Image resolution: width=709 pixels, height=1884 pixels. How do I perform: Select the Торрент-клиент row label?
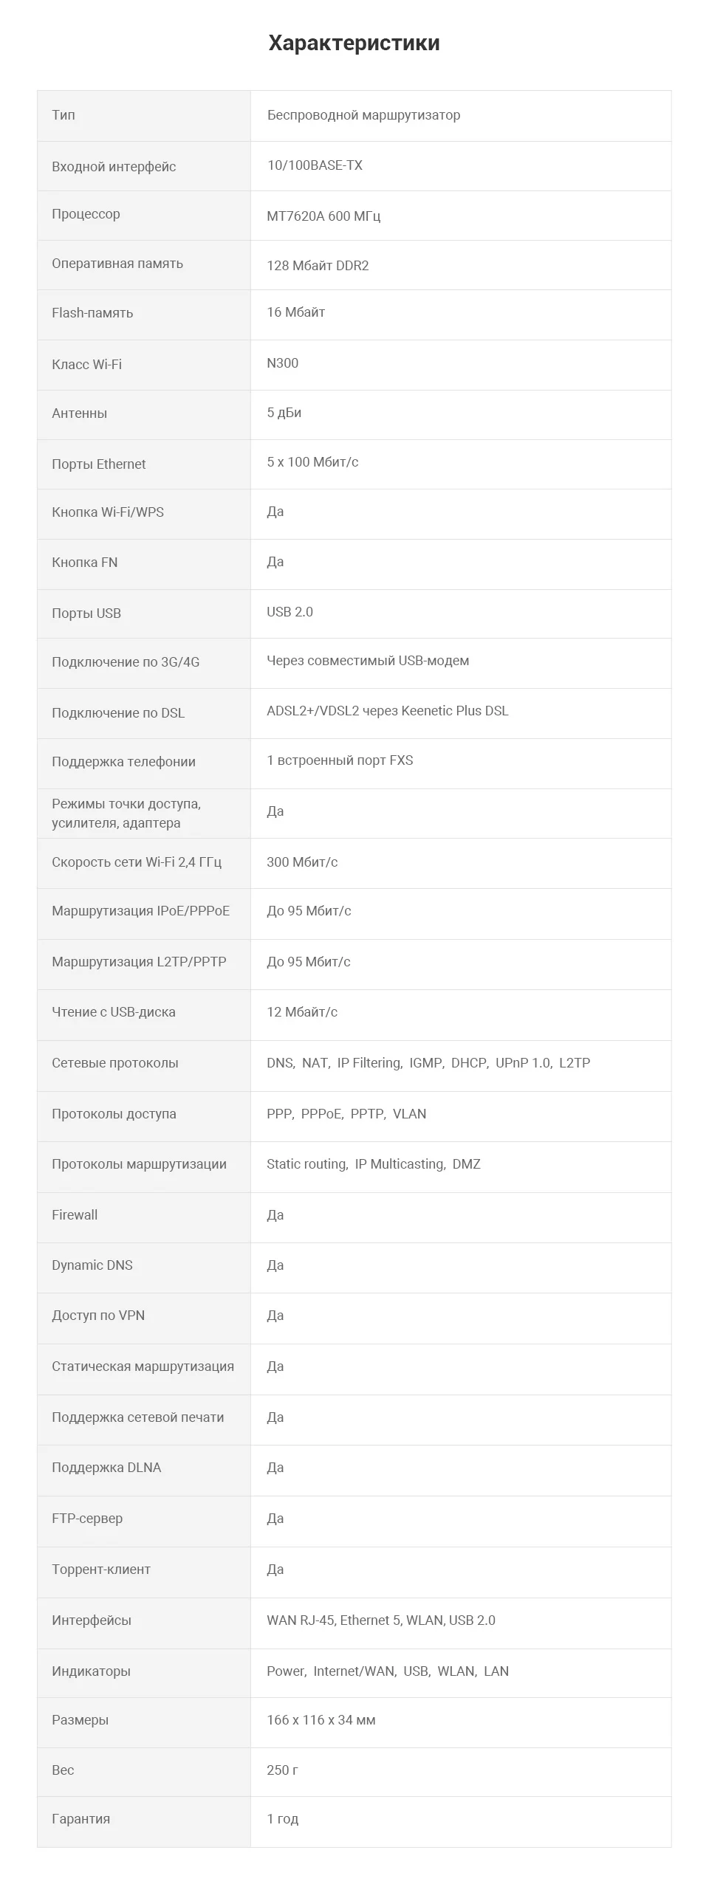[101, 1570]
